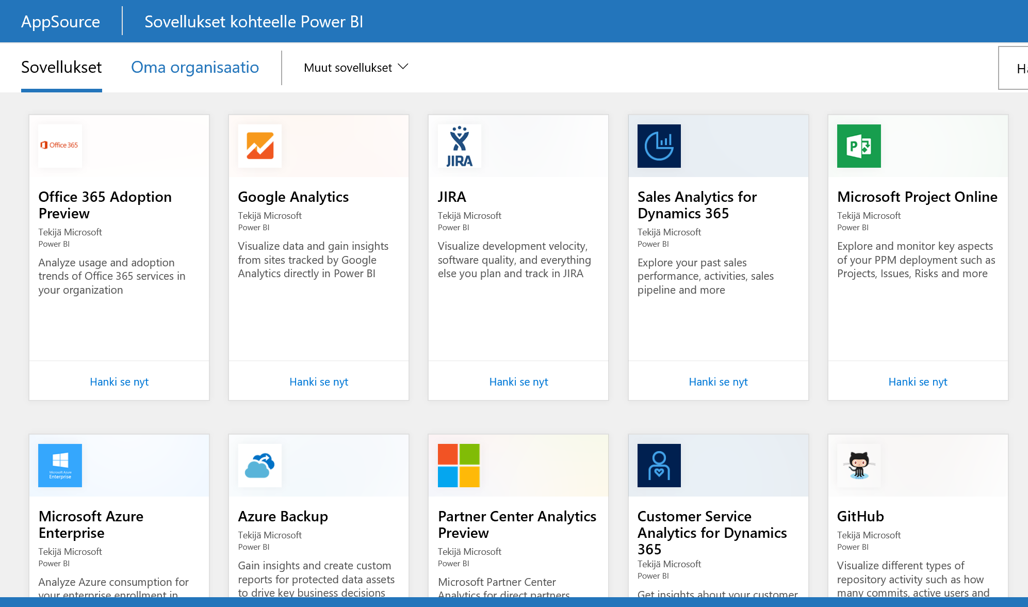
Task: Click 'Sovellukset kohteelle Power BI' header text
Action: [254, 21]
